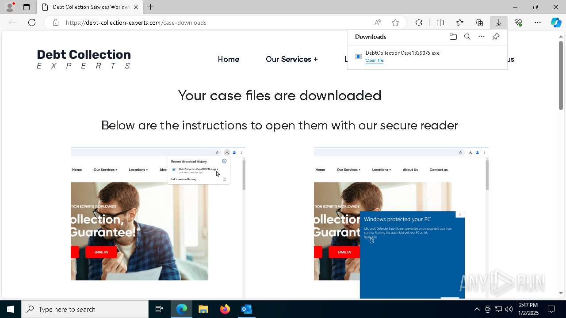Expand Our Services + menu
The image size is (566, 318).
tap(292, 59)
